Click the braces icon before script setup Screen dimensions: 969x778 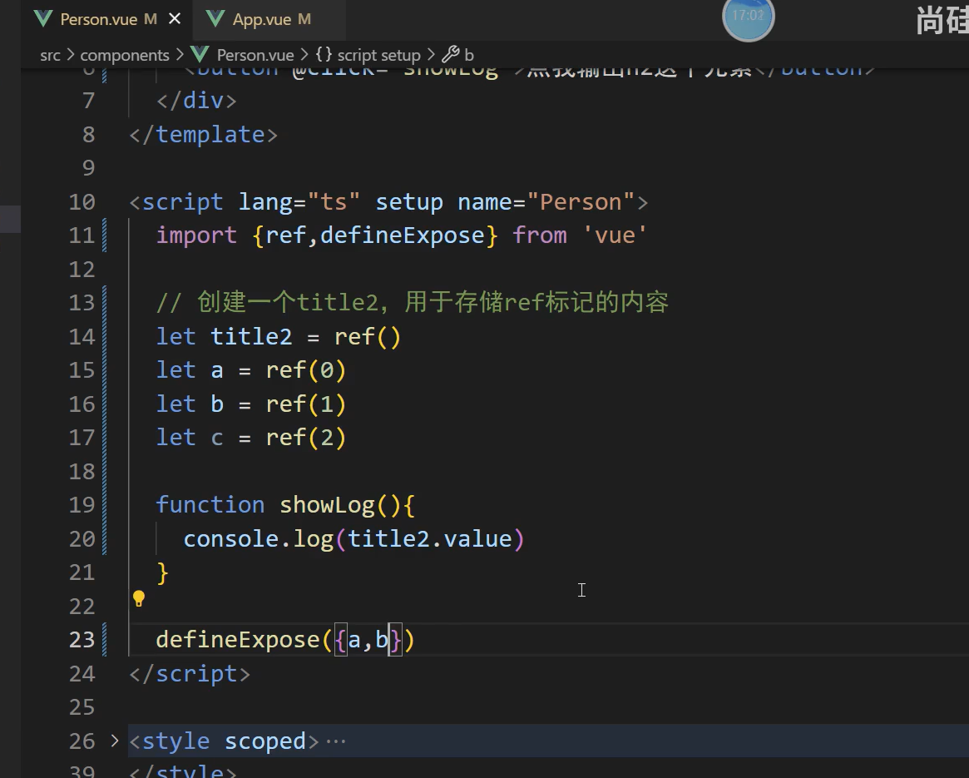point(324,54)
